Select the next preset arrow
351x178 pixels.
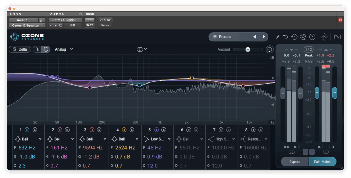coord(264,37)
